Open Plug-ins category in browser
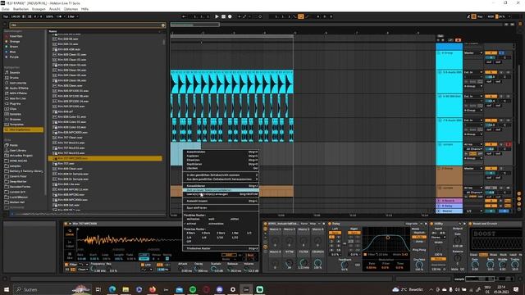Screen dimensions: 525x295 coord(15,104)
